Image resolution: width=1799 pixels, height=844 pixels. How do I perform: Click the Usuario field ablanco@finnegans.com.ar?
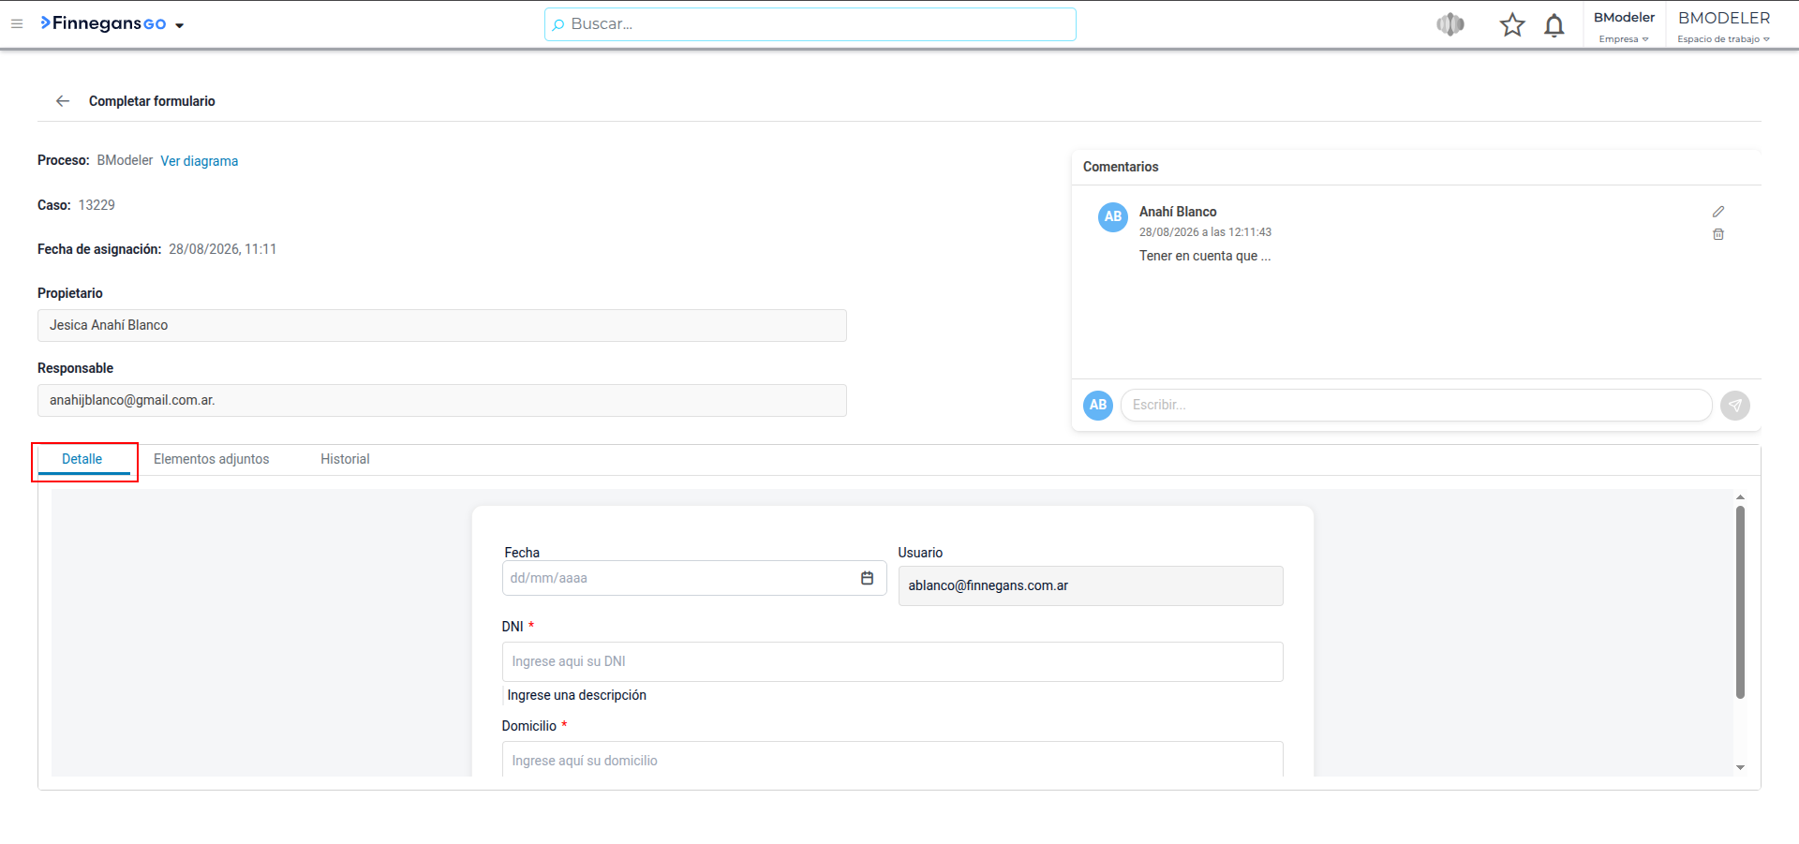pos(1091,585)
